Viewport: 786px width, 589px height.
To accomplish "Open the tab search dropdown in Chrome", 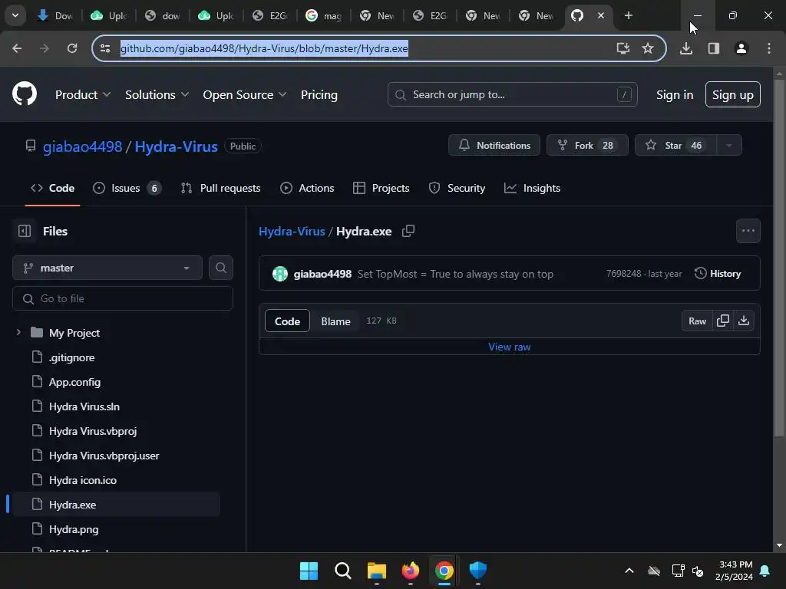I will click(x=15, y=15).
